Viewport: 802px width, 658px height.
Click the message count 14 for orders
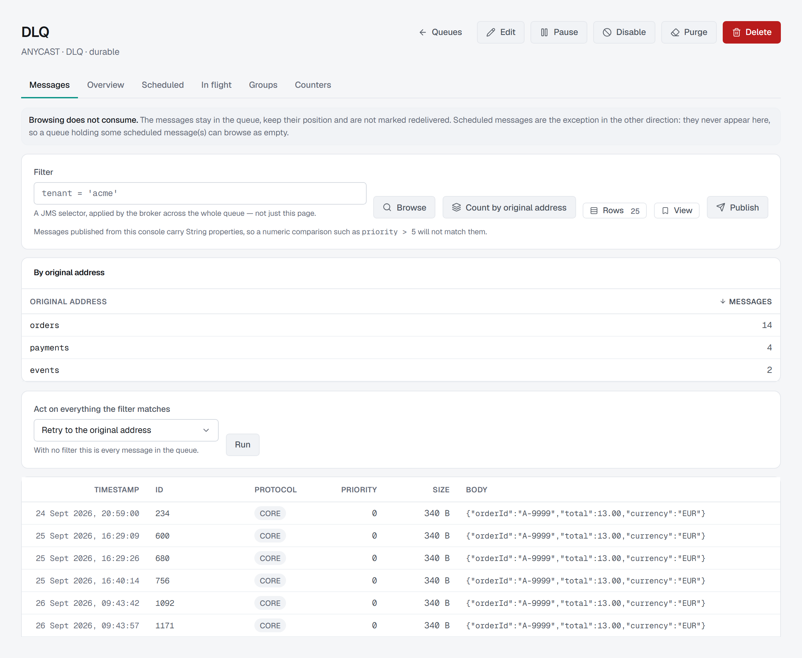pos(767,325)
